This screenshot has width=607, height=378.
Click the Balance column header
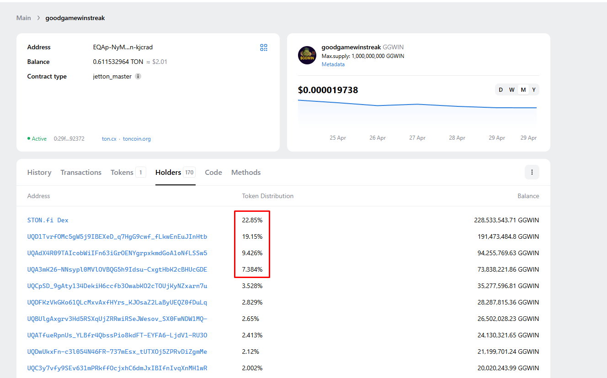pyautogui.click(x=528, y=196)
